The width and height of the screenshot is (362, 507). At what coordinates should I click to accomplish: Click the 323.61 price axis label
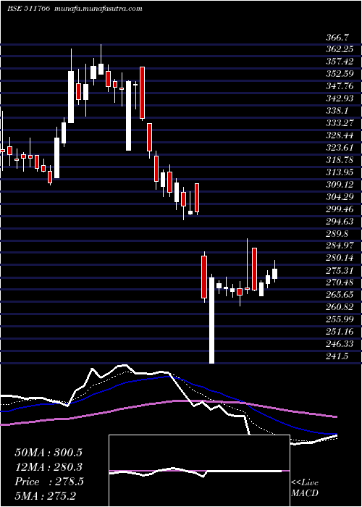[340, 148]
